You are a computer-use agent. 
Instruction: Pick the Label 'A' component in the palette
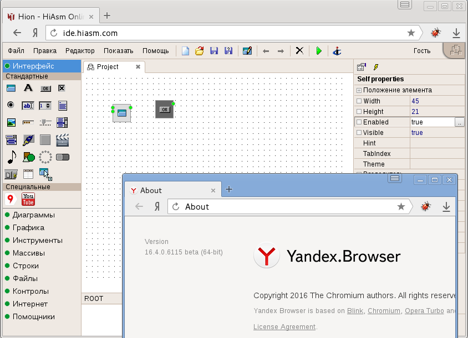28,88
